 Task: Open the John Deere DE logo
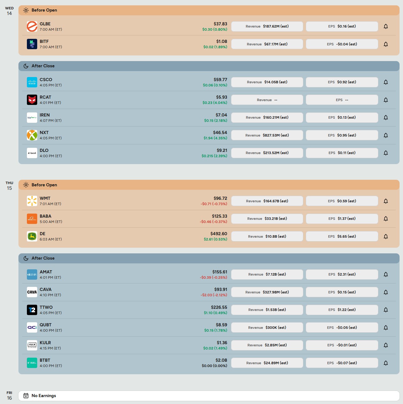click(32, 236)
